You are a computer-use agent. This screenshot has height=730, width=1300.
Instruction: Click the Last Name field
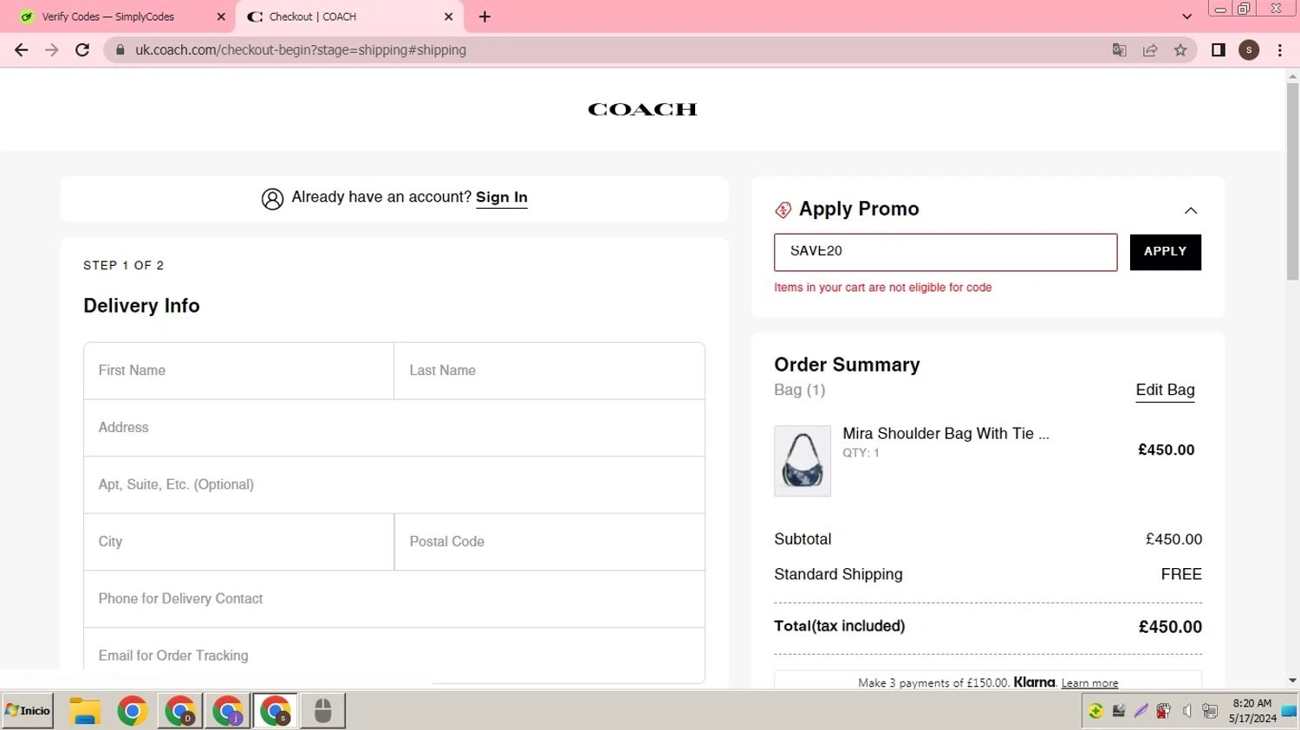(x=549, y=371)
